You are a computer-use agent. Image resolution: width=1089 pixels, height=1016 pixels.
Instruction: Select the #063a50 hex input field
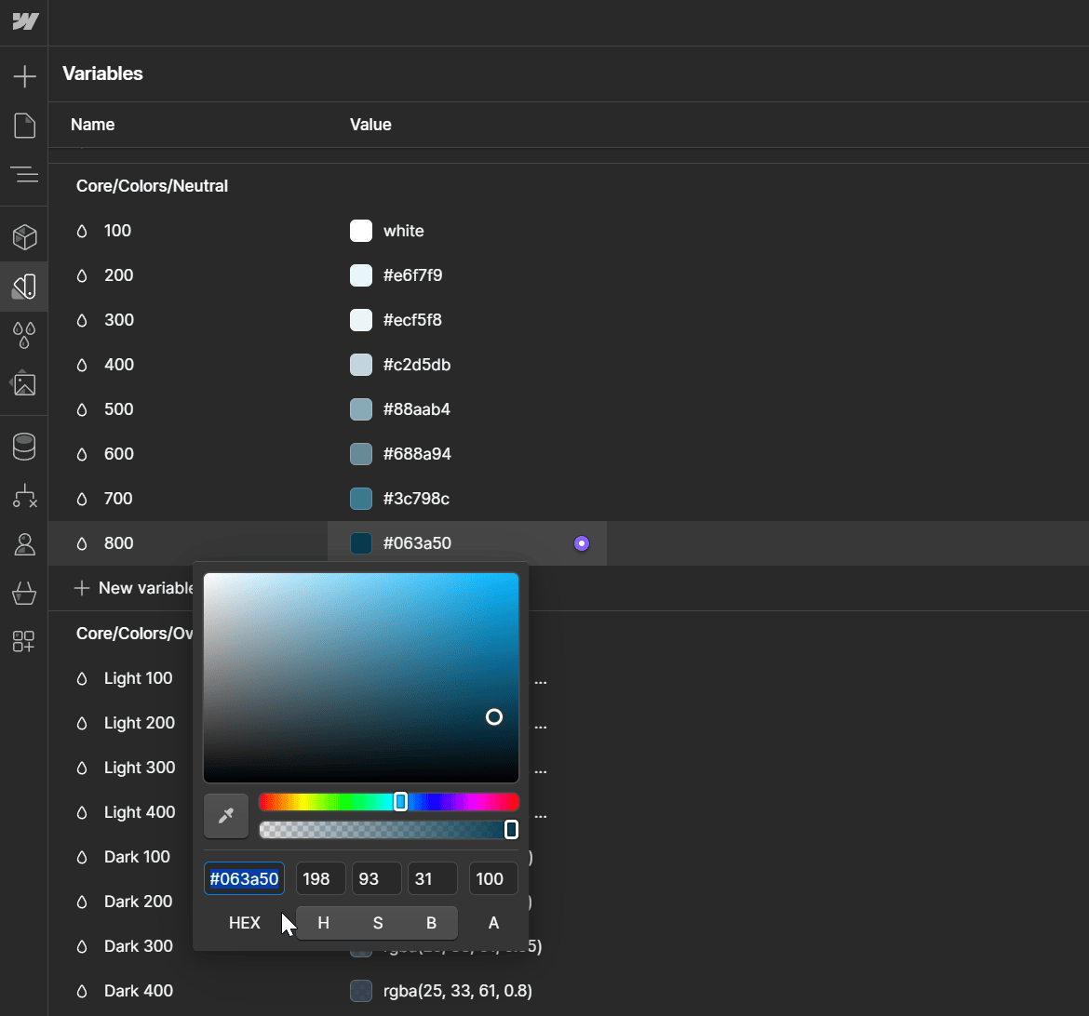tap(244, 877)
